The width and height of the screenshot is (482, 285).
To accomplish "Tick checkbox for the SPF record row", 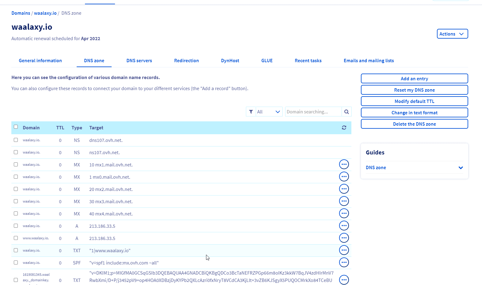I will point(16,263).
